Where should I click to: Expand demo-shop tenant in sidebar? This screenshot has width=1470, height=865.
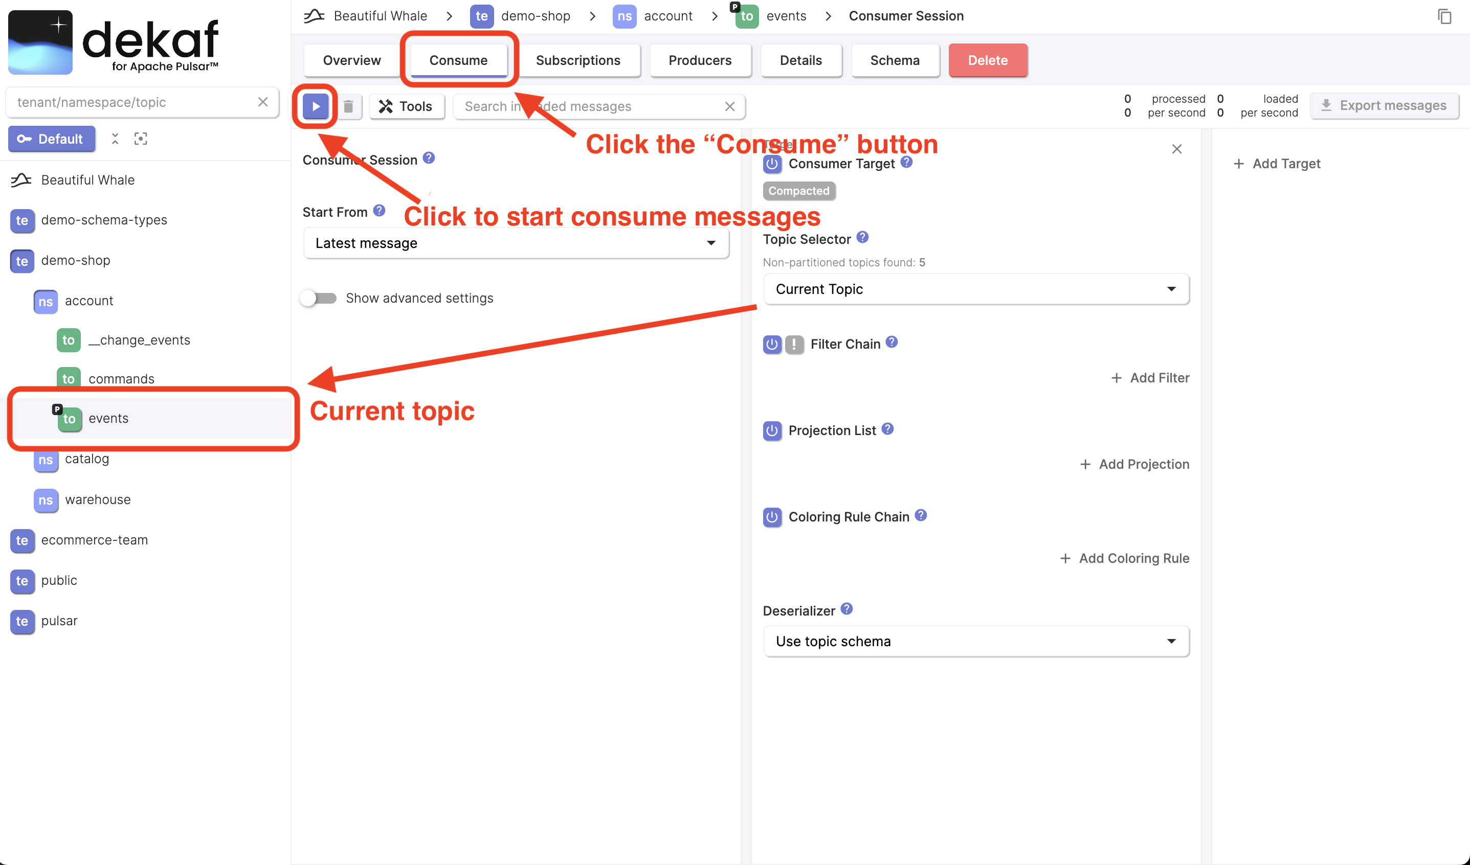[x=75, y=261]
